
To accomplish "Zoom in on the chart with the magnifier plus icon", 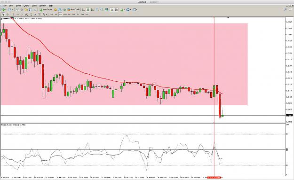I will 97,9.
